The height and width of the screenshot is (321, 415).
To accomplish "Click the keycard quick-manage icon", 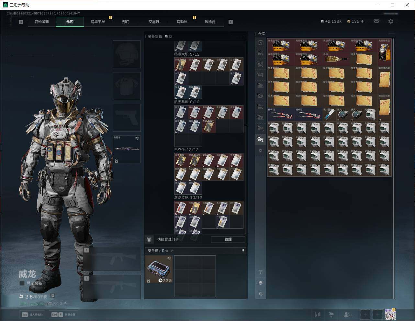I will 149,239.
